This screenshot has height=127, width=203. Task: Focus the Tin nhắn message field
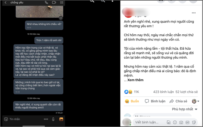[25, 119]
